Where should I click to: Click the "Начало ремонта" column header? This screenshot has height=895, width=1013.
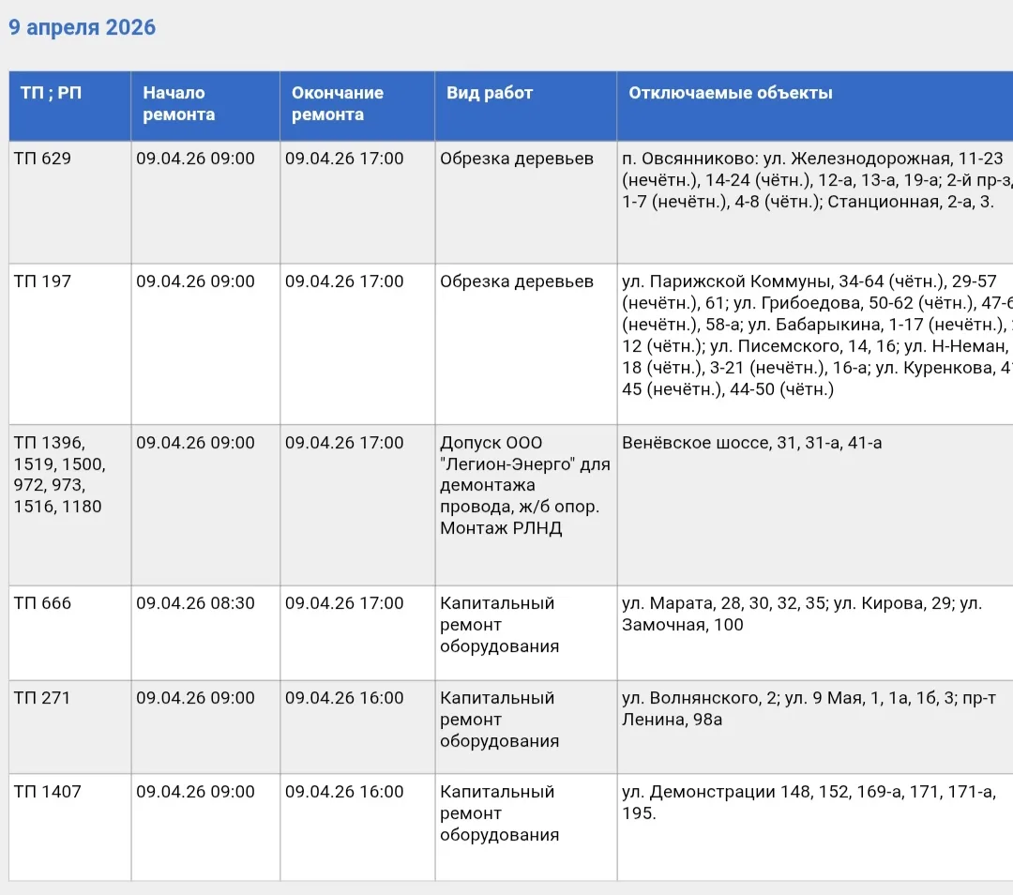178,104
